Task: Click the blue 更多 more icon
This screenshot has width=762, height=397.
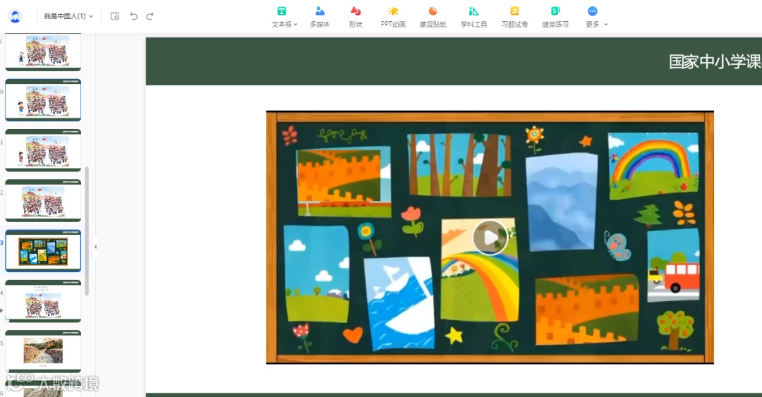Action: 593,11
